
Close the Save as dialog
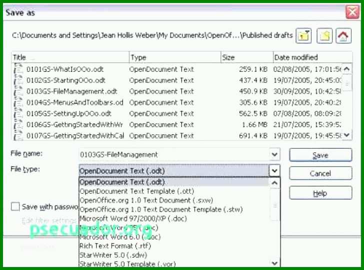click(352, 12)
